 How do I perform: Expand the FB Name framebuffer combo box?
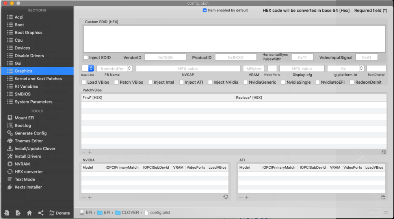click(130, 68)
